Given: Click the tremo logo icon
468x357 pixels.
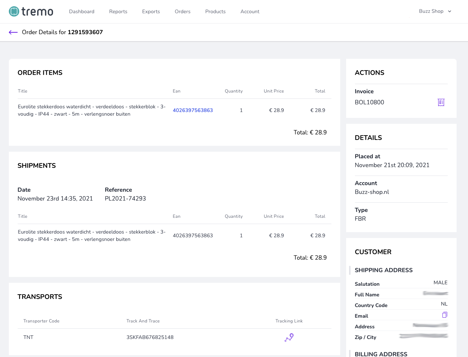Looking at the screenshot, I should tap(14, 11).
